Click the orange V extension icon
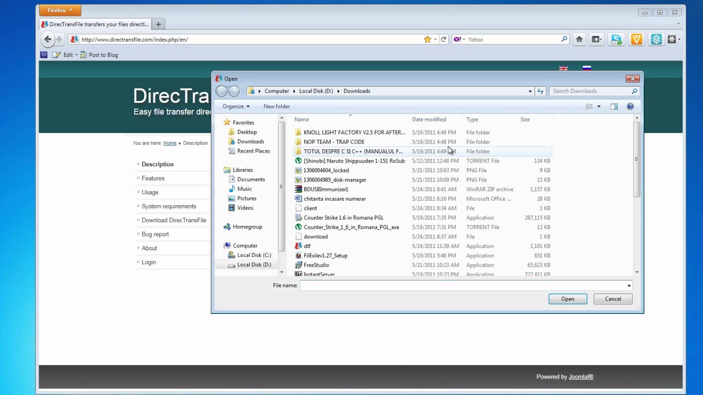This screenshot has height=395, width=703. tap(637, 39)
